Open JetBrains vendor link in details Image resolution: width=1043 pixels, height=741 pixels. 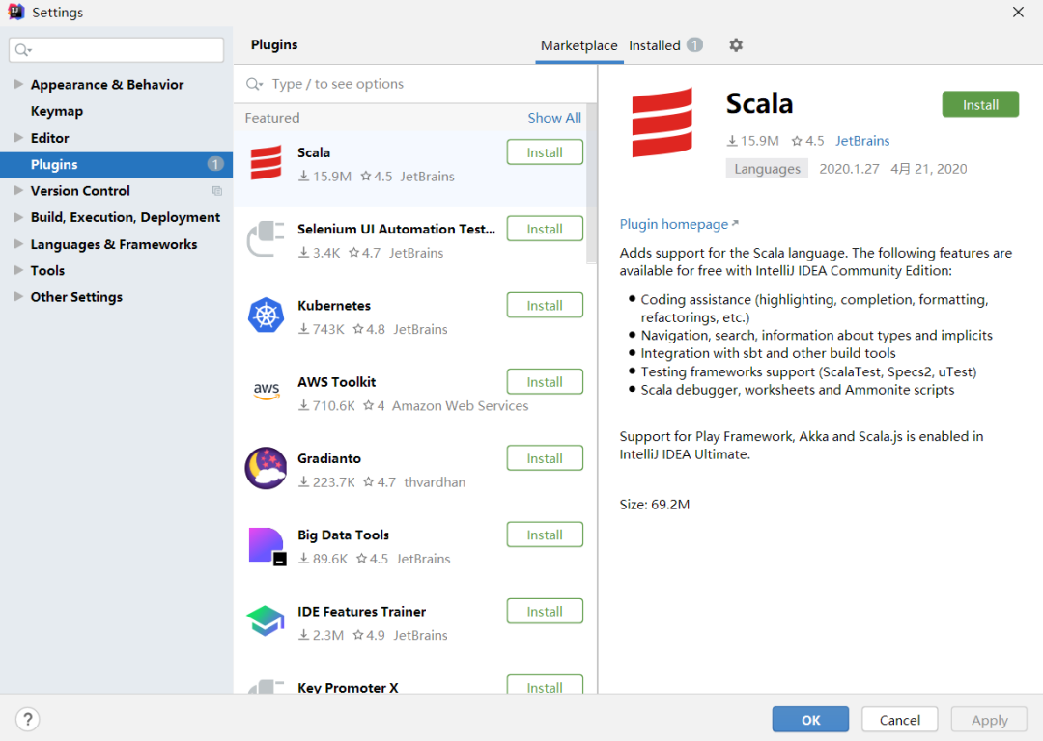click(862, 141)
